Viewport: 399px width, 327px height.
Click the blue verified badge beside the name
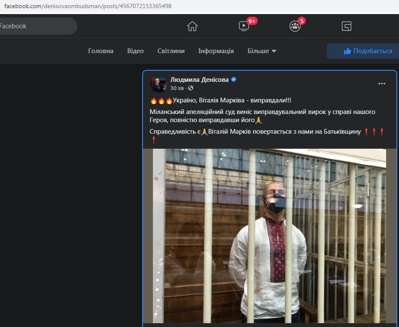[x=234, y=79]
